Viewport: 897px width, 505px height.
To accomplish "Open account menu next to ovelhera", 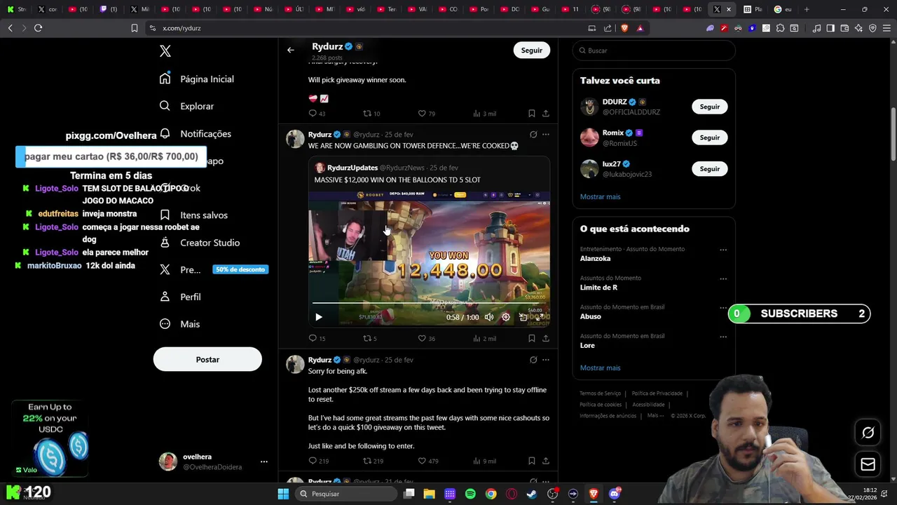I will point(264,462).
